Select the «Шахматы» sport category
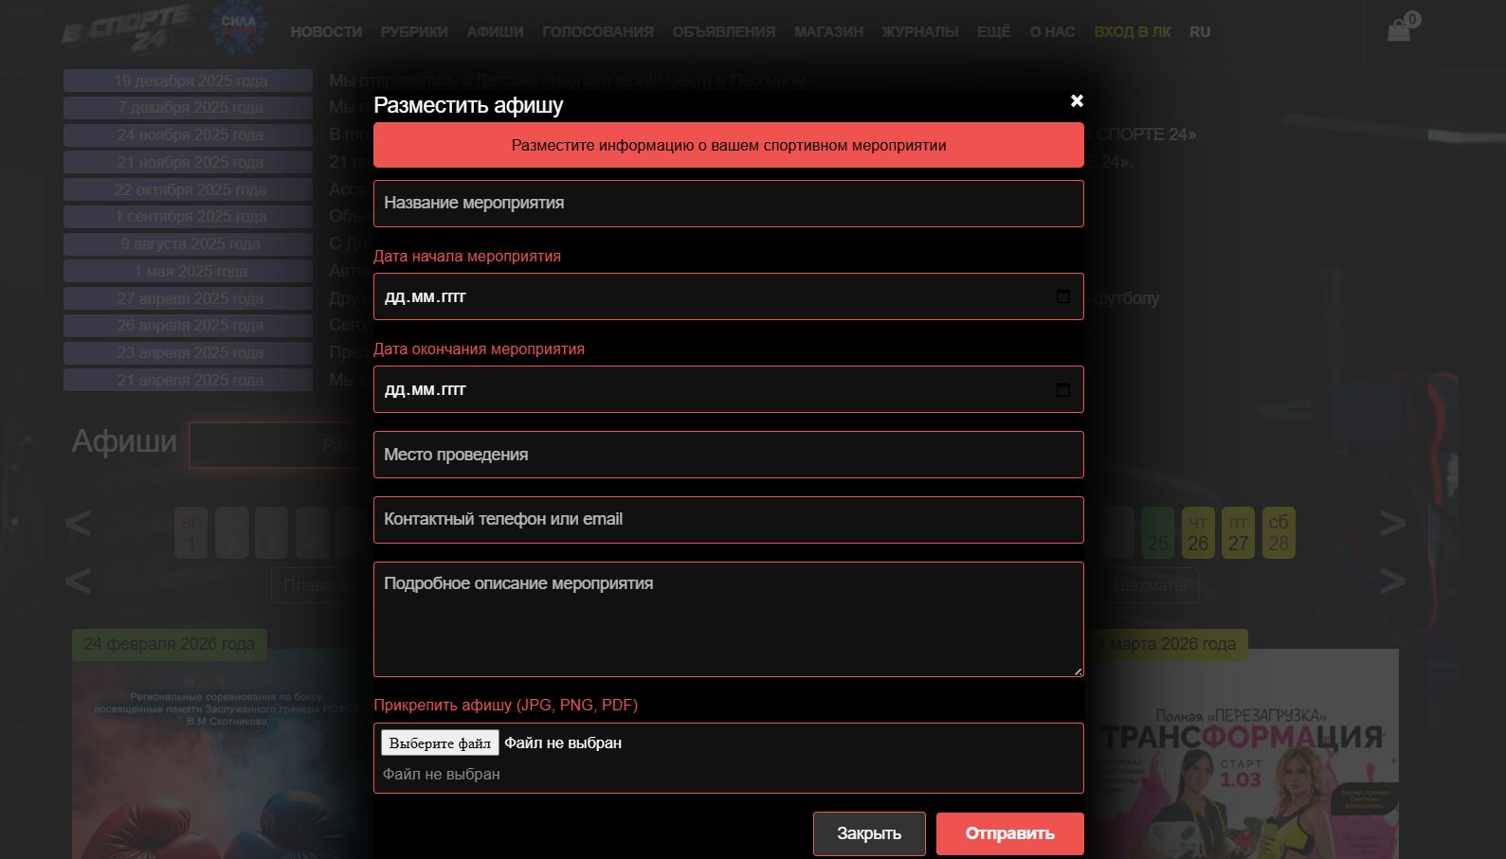Image resolution: width=1506 pixels, height=859 pixels. [1151, 585]
